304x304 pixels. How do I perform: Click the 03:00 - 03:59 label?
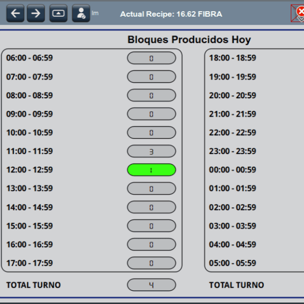233,226
